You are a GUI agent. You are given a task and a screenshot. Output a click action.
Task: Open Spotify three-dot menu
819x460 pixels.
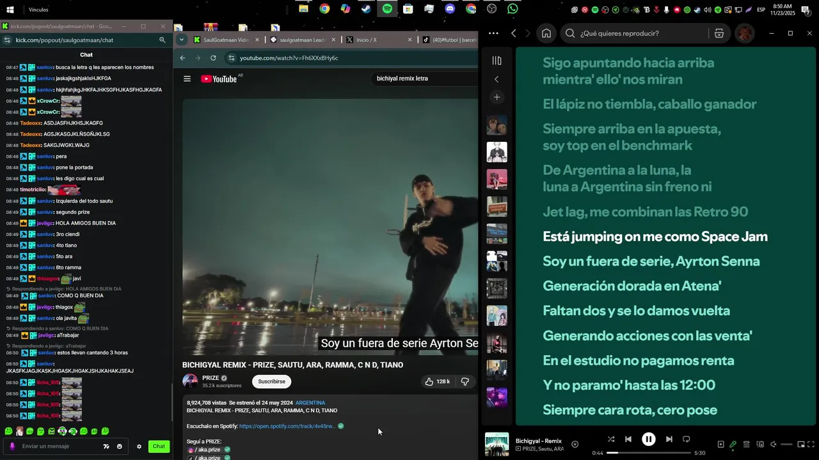click(493, 33)
